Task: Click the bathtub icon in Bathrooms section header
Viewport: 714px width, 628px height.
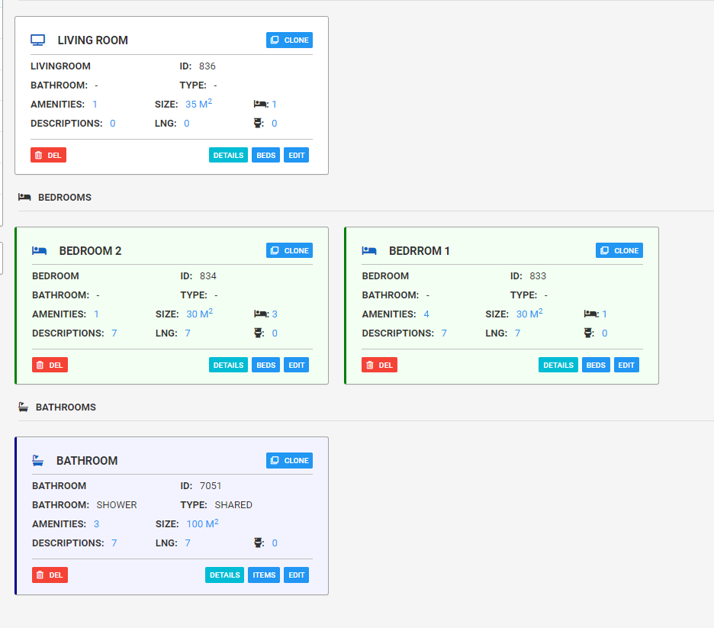Action: pyautogui.click(x=23, y=407)
